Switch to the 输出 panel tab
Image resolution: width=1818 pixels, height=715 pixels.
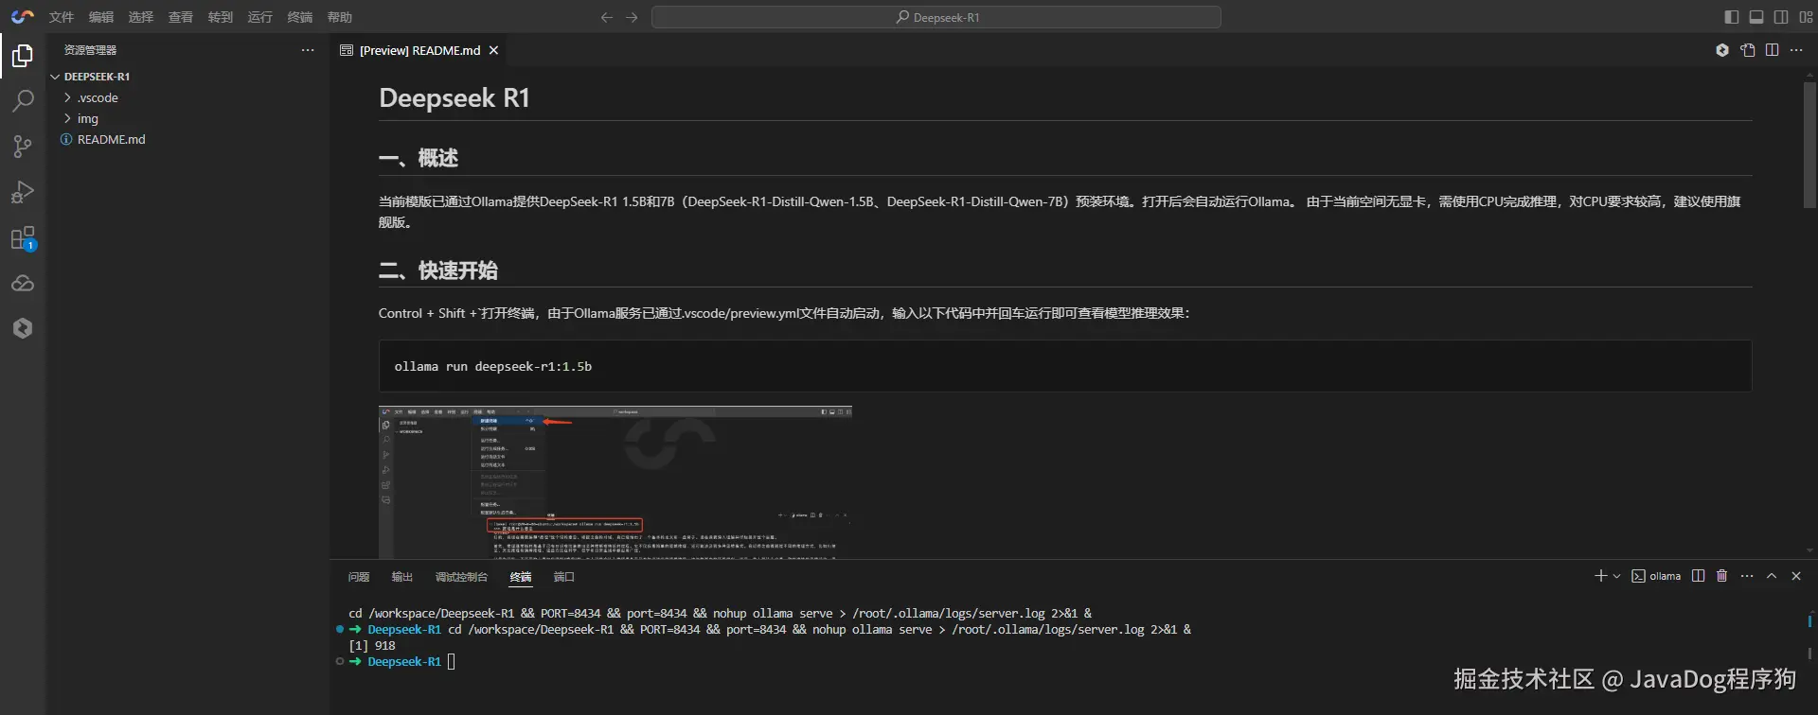(x=402, y=577)
